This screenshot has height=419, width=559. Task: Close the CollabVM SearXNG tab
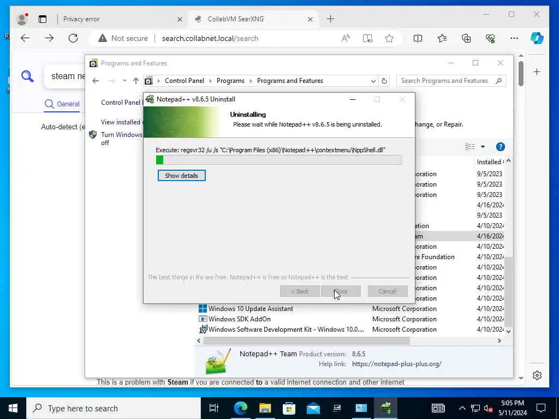[310, 19]
